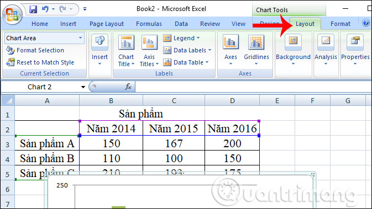Viewport: 372px width, 209px height.
Task: Undo the last action
Action: pos(45,9)
